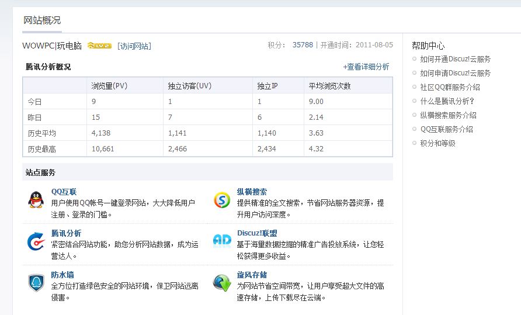
Task: Open help article QQ互联服务介绍
Action: (x=446, y=129)
